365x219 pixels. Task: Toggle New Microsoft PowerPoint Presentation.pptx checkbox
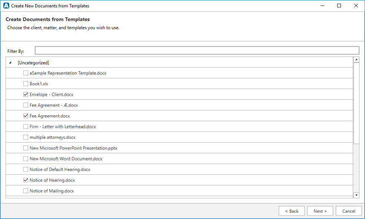[26, 148]
